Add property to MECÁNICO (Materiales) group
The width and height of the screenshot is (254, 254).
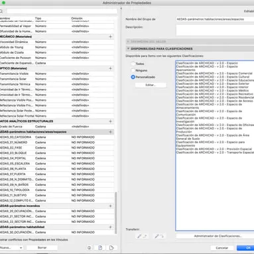(110, 36)
